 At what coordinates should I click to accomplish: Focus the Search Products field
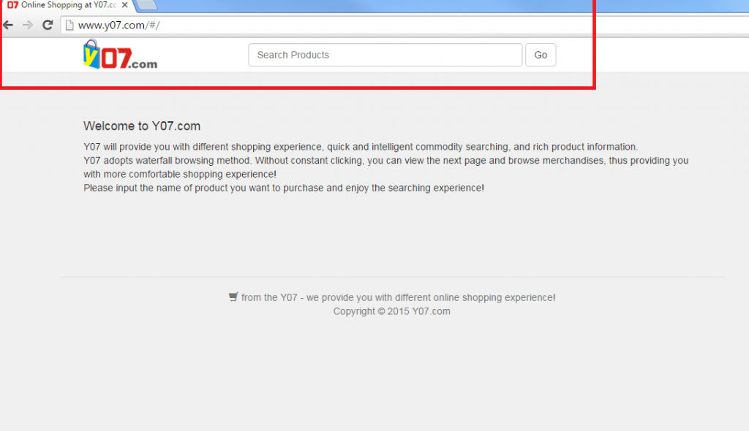[x=385, y=55]
